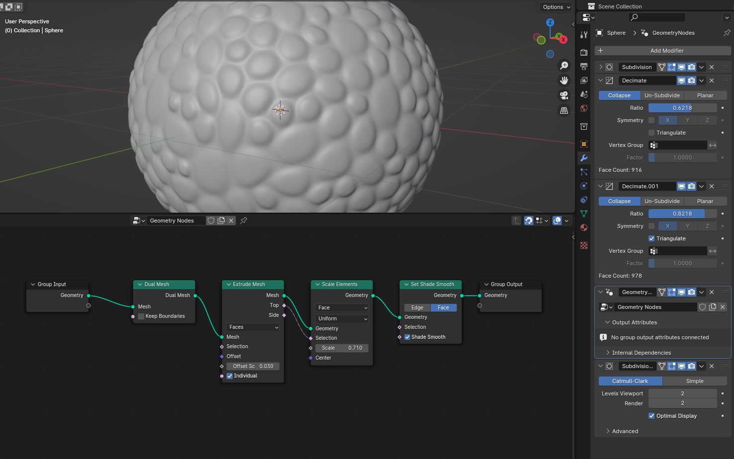Disable Triangulate on Decimate.001 modifier
This screenshot has width=734, height=459.
click(652, 238)
